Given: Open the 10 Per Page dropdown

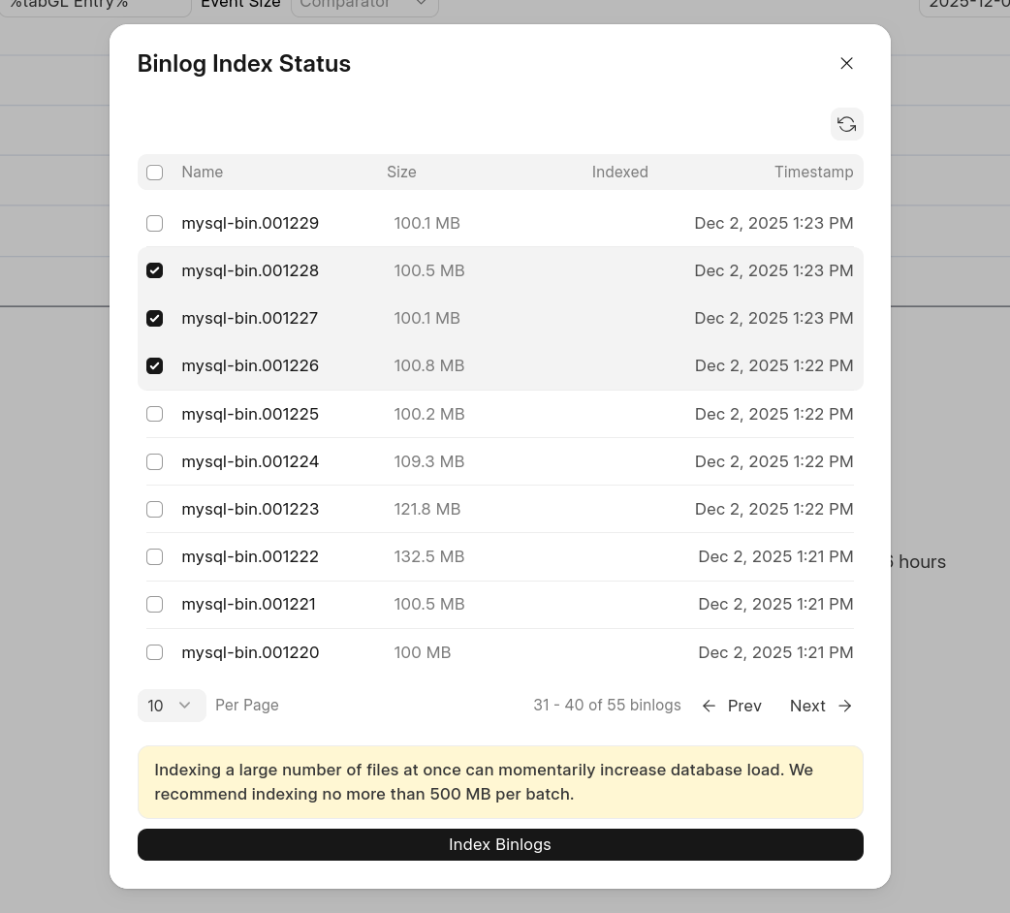Looking at the screenshot, I should [x=172, y=706].
